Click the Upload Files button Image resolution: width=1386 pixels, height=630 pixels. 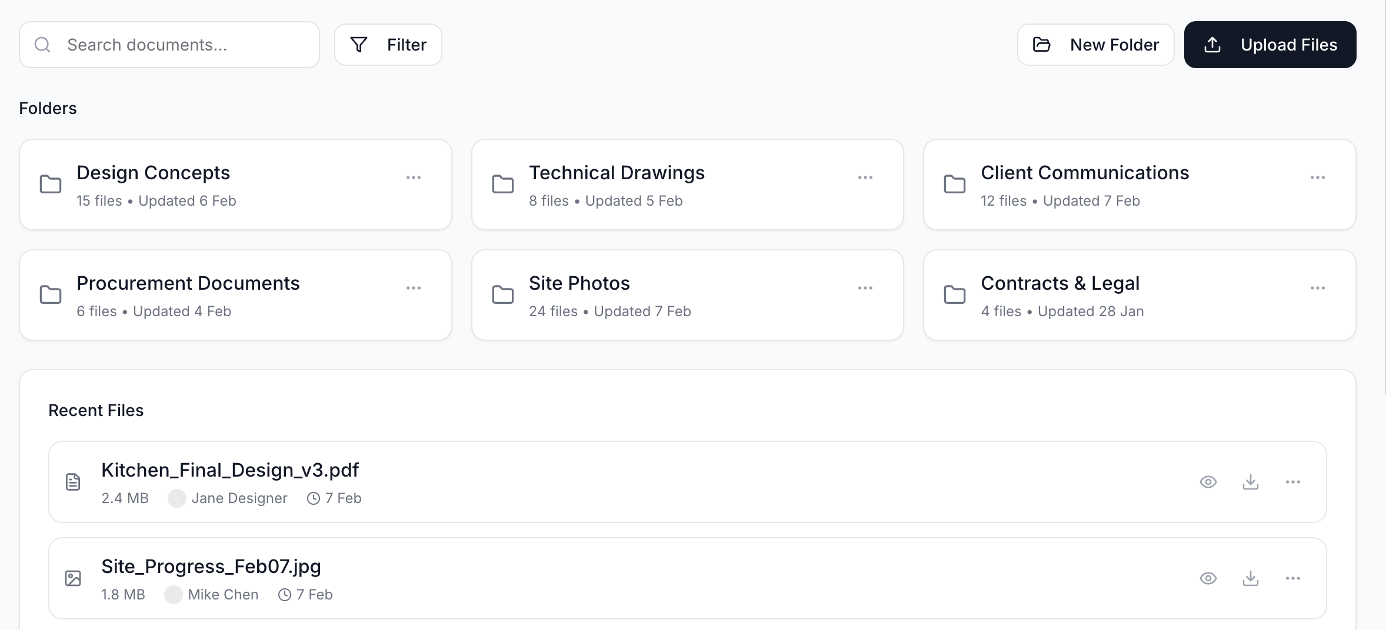click(x=1270, y=44)
